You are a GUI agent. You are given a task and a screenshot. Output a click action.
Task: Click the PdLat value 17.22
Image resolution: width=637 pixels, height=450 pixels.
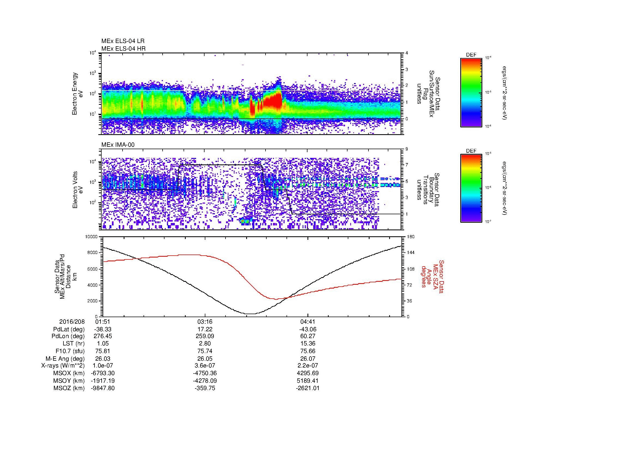click(x=205, y=329)
